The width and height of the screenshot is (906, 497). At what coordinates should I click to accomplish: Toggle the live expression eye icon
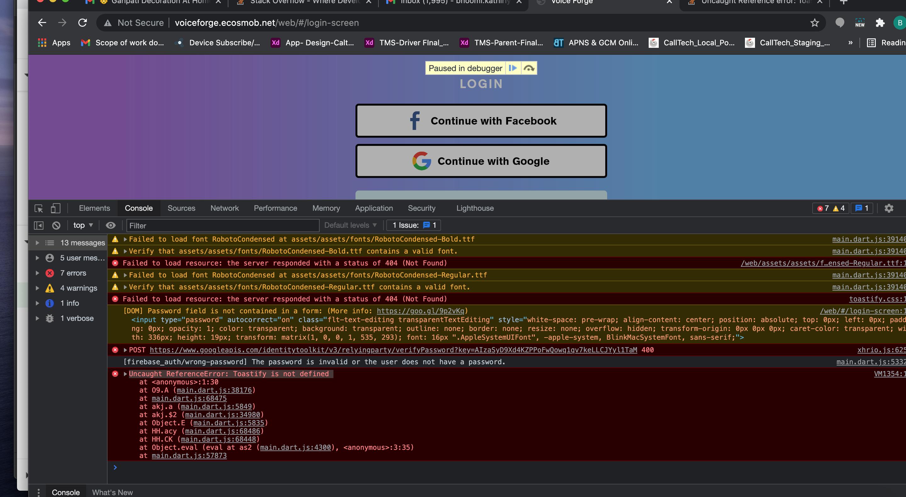pos(110,225)
